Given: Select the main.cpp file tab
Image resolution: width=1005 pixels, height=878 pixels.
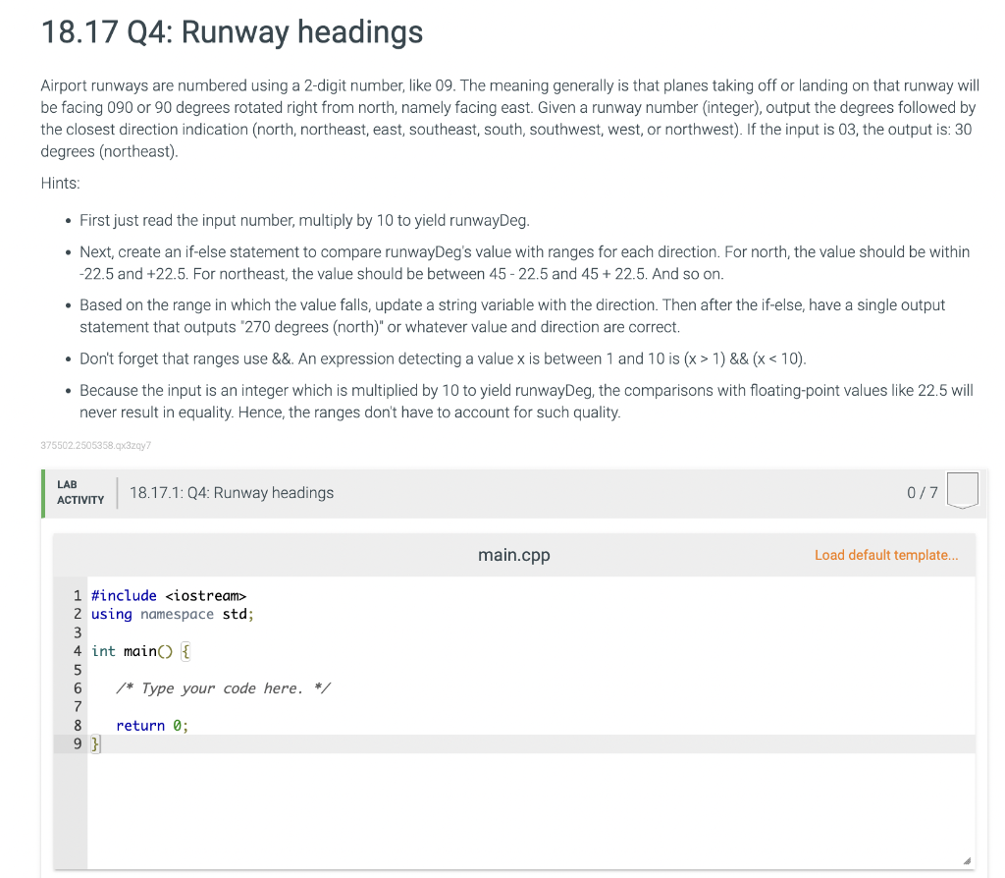Looking at the screenshot, I should pyautogui.click(x=513, y=555).
